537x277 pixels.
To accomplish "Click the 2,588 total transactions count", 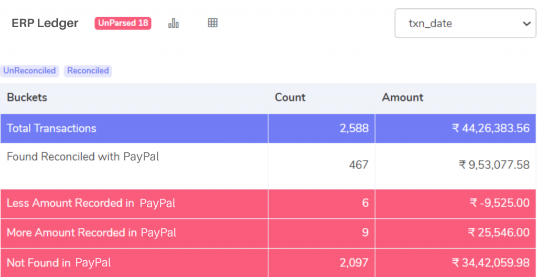I will (354, 128).
